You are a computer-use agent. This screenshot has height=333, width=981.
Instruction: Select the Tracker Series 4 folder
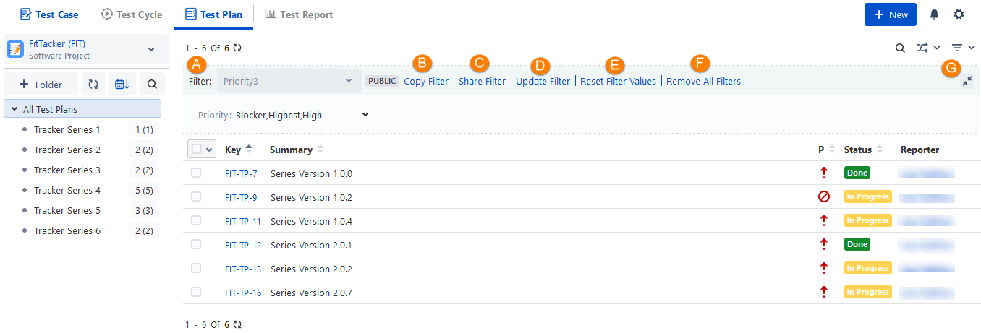67,191
